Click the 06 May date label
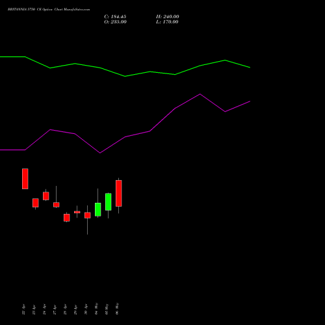 pos(117,309)
